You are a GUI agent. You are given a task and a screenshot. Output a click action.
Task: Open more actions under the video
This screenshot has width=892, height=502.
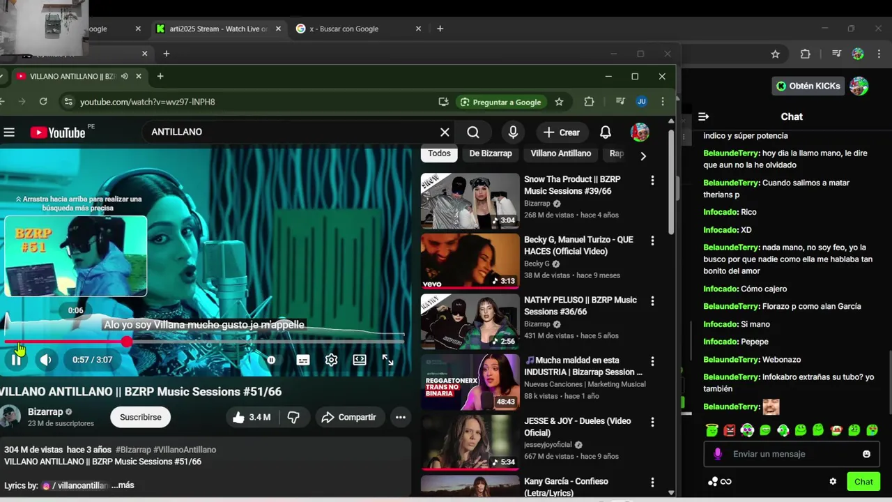pos(401,417)
